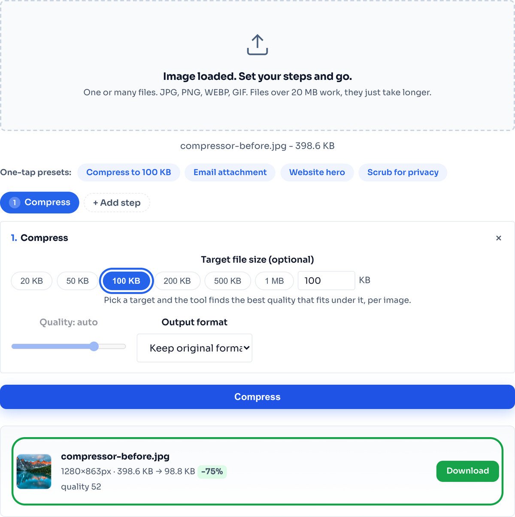Image resolution: width=515 pixels, height=517 pixels.
Task: Click the custom KB size input field
Action: [x=326, y=280]
